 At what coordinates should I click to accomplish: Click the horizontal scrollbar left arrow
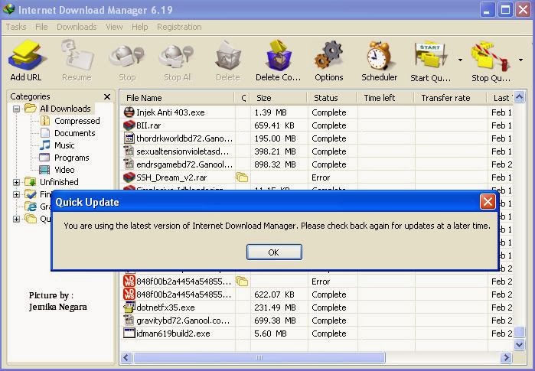pyautogui.click(x=126, y=357)
